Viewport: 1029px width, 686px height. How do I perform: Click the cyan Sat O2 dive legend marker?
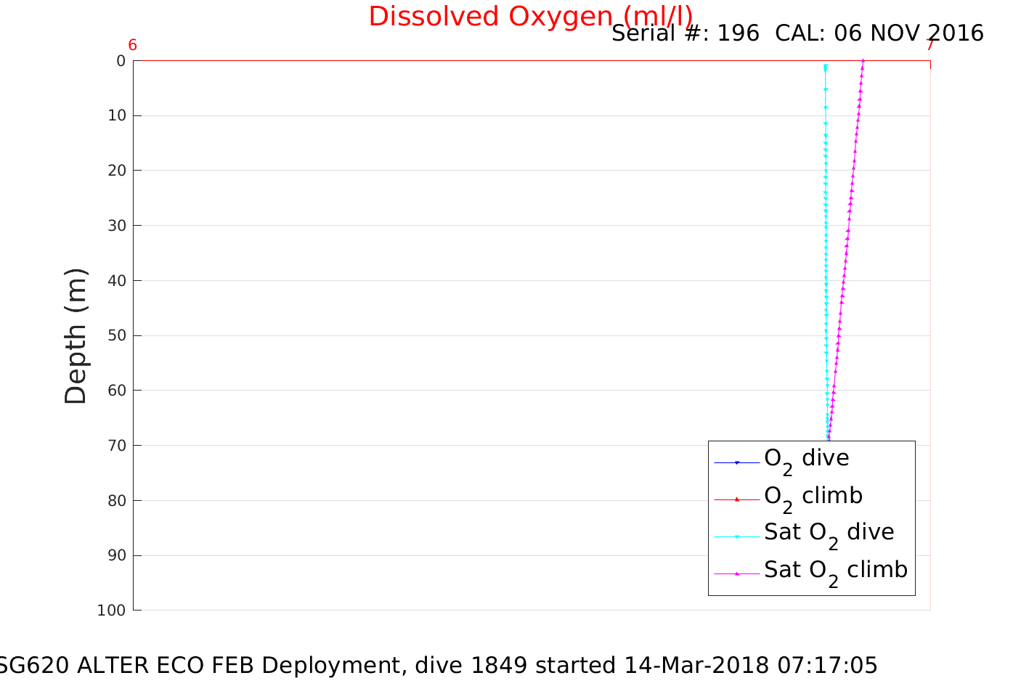[736, 536]
